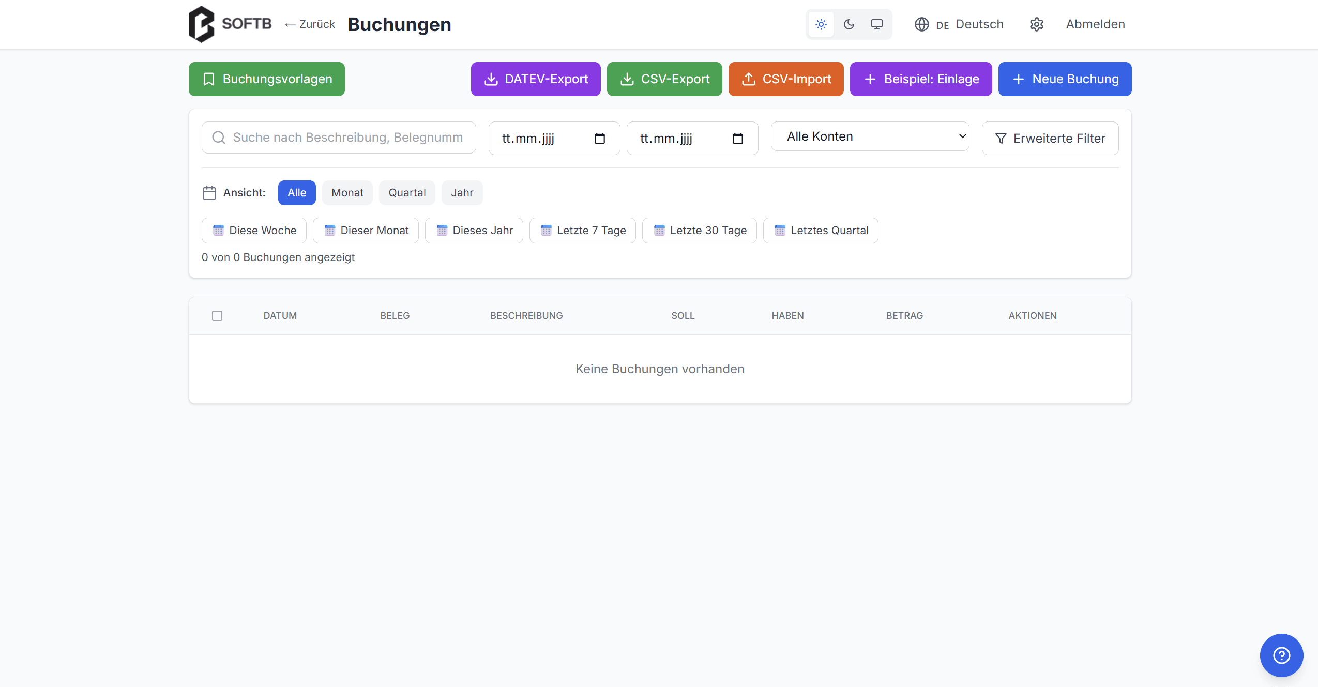Screen dimensions: 1318x687
Task: Click the search magnifier icon
Action: pyautogui.click(x=219, y=138)
